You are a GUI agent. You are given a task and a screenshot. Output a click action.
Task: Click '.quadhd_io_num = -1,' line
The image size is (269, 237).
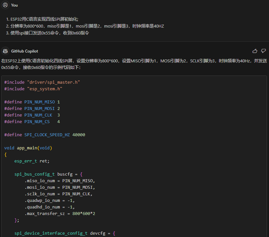(50, 207)
